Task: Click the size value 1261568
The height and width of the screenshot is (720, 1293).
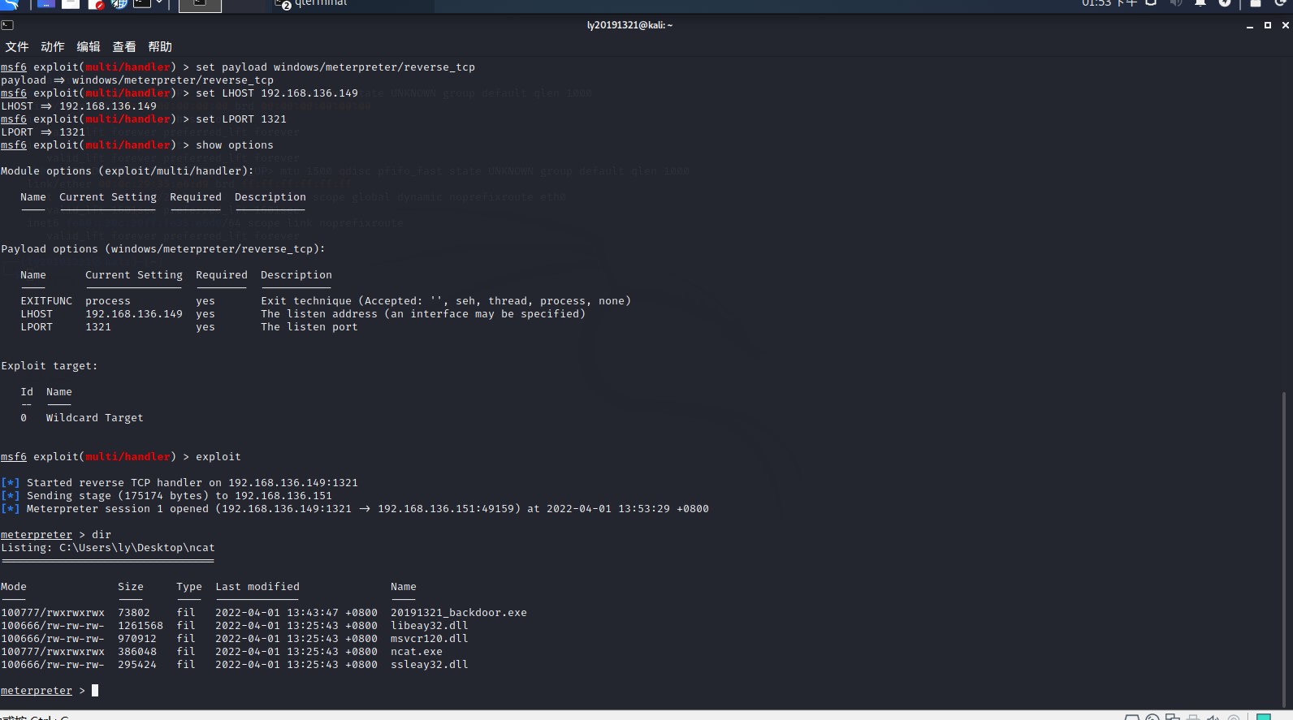Action: (x=141, y=626)
